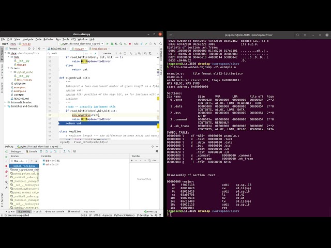Open Project view selector dropdown
Viewport: 331px width, 248px height.
(x=14, y=49)
